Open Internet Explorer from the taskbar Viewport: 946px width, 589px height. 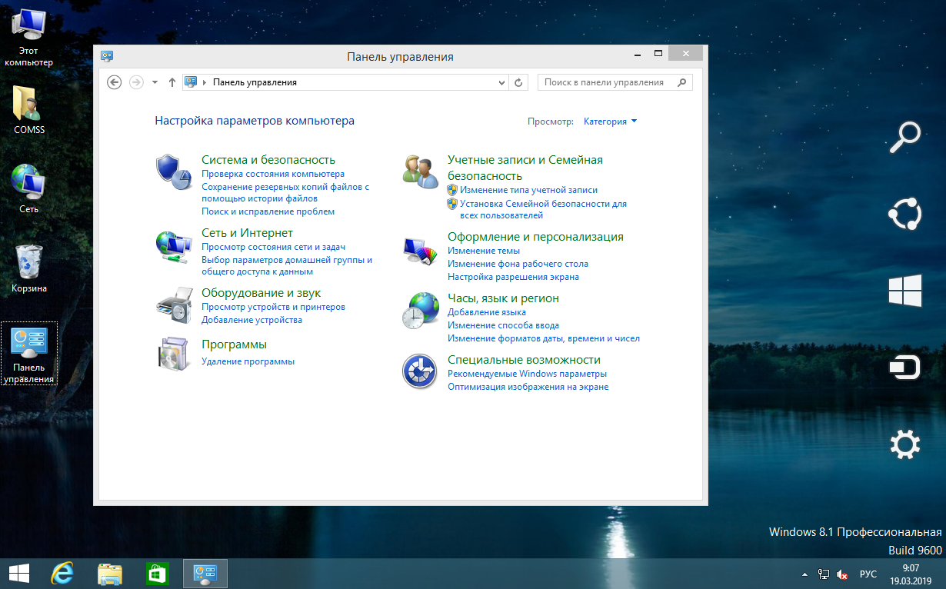pos(63,573)
